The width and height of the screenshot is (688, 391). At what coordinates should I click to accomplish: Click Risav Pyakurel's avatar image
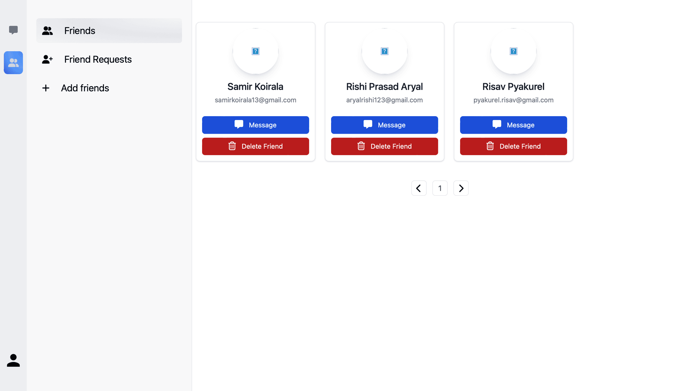point(513,51)
